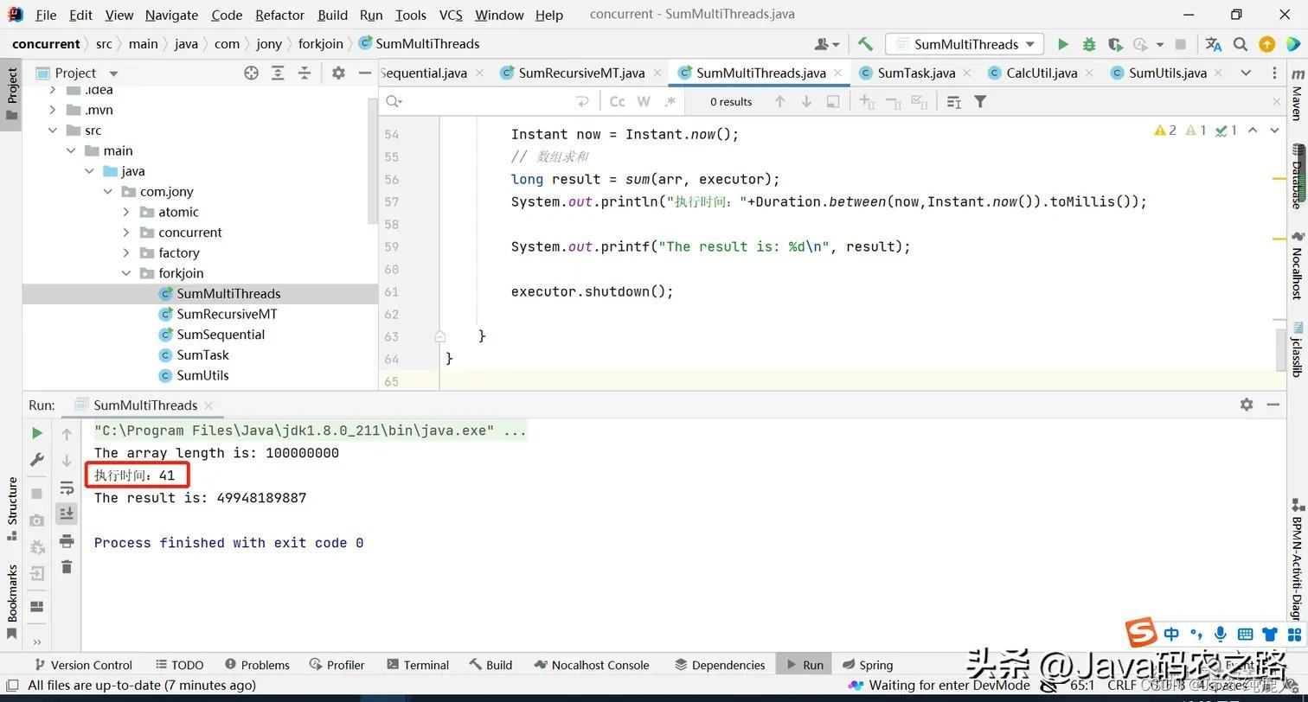Hide Run tool window minus icon

pos(1273,405)
